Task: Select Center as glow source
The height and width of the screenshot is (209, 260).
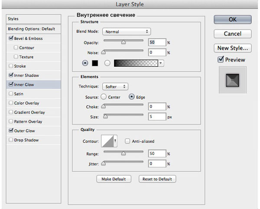Action: pos(104,97)
